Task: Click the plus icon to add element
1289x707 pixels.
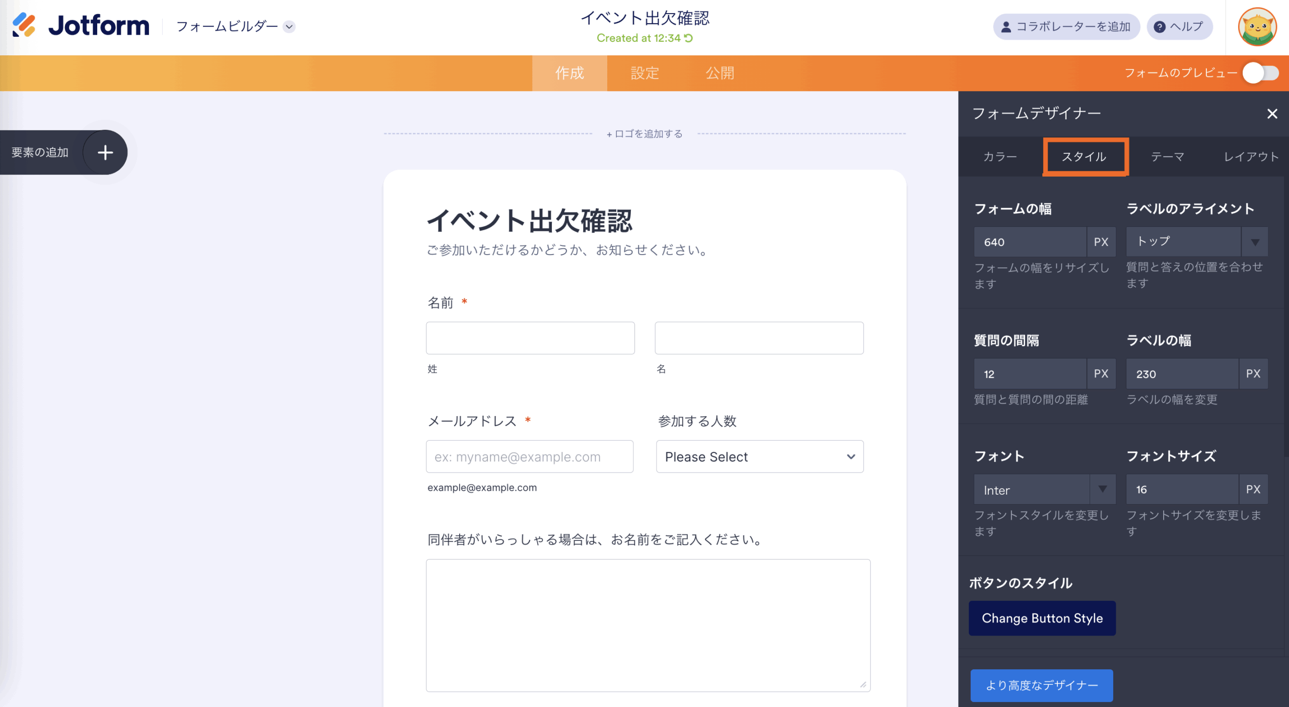Action: click(105, 152)
